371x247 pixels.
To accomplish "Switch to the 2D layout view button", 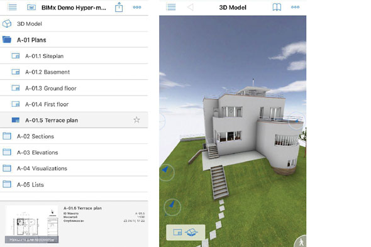I will pyautogui.click(x=177, y=233).
